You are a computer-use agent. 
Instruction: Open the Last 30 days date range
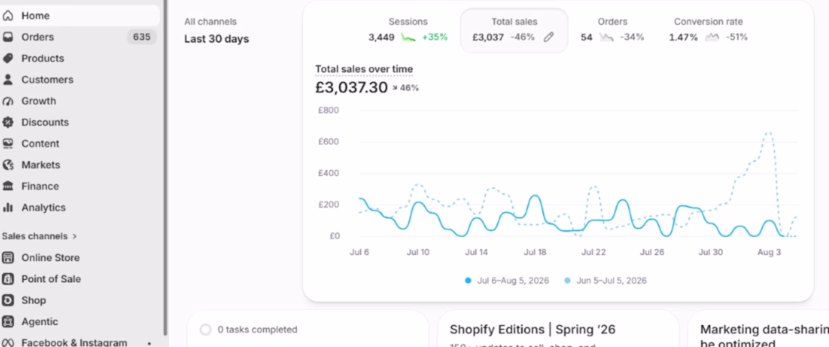tap(216, 39)
